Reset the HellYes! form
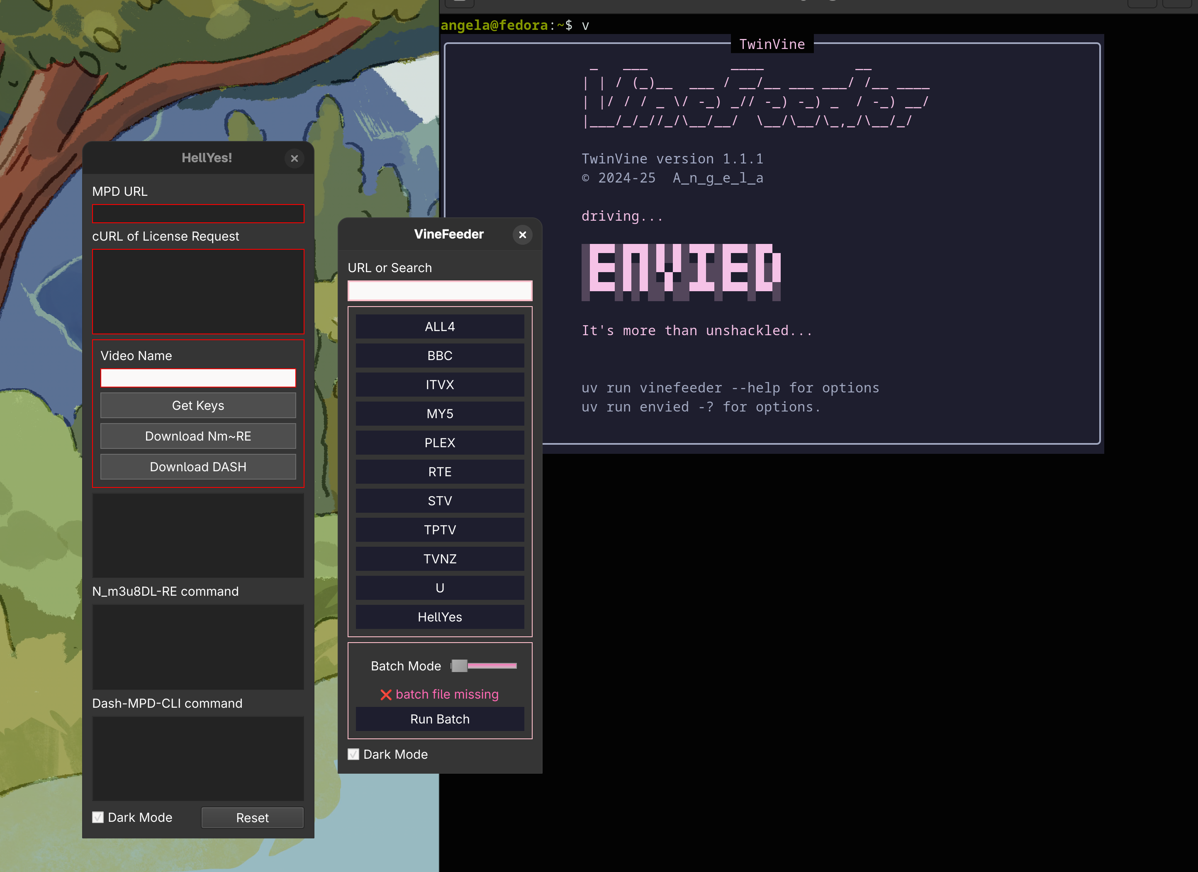This screenshot has height=872, width=1198. click(252, 818)
